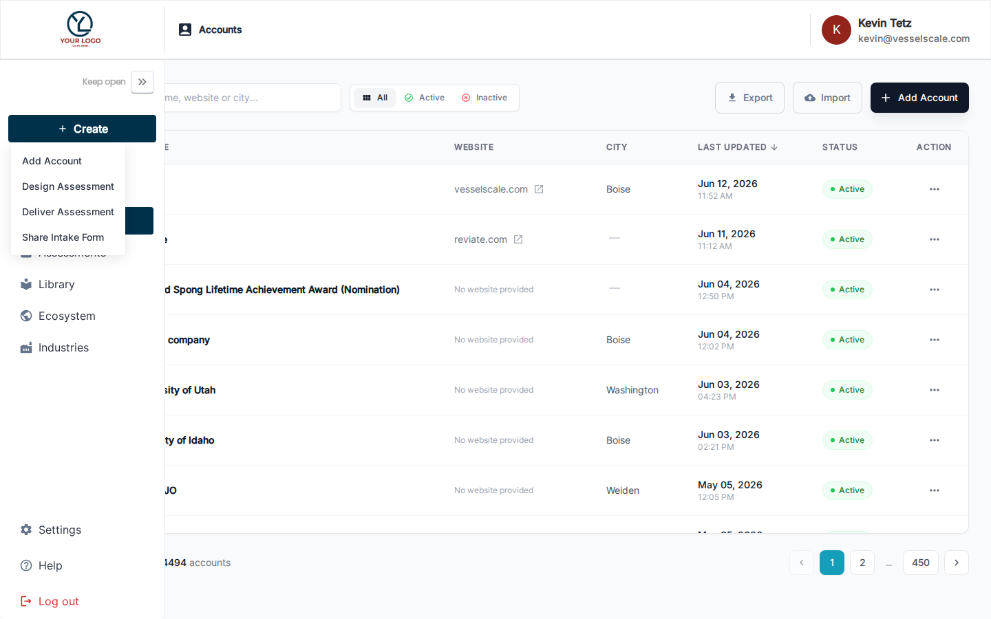Open the Spong Lifetime Achievement Award account
Image resolution: width=991 pixels, height=619 pixels.
(283, 290)
